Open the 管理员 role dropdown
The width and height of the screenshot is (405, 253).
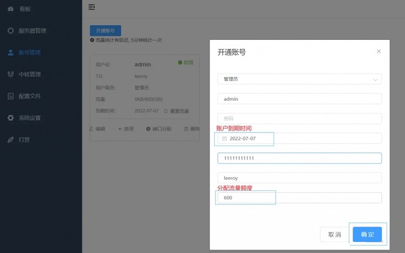pyautogui.click(x=300, y=79)
